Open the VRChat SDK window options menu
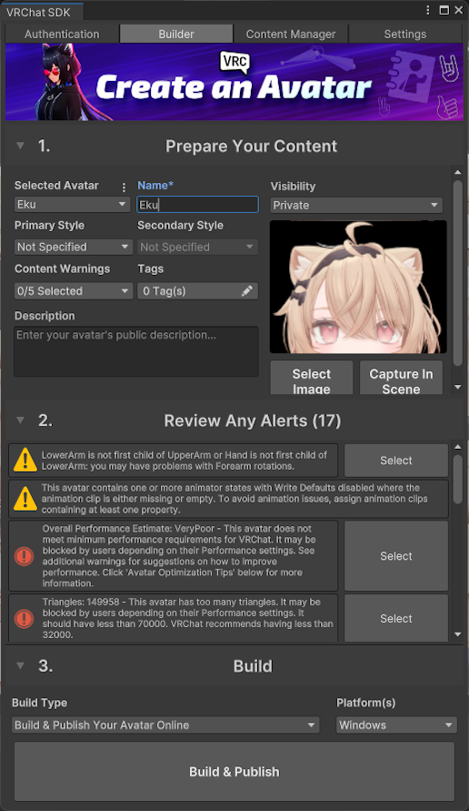 [428, 10]
